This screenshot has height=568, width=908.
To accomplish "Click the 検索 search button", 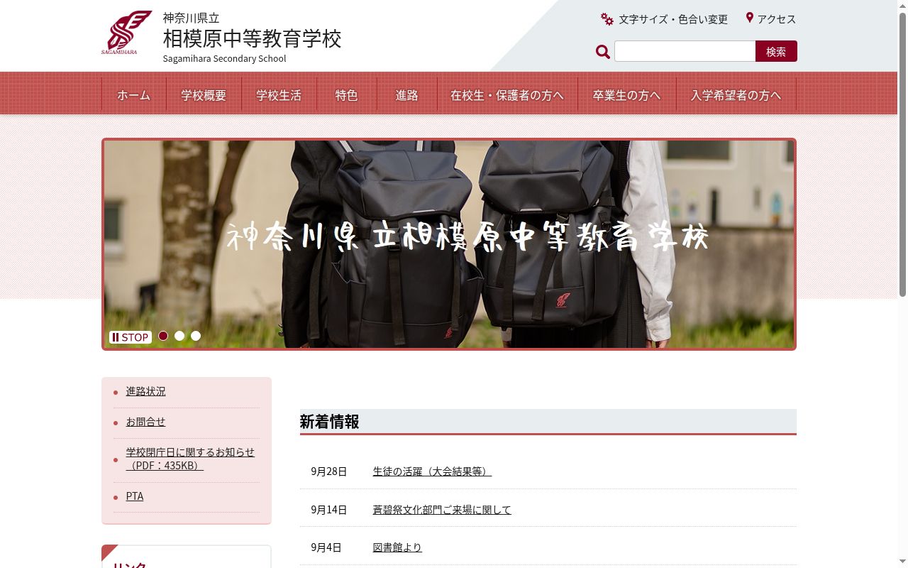I will 776,51.
